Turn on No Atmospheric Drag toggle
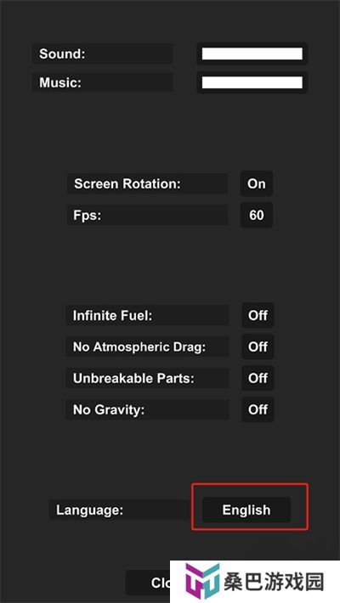Screen dimensions: 340x603 258,347
